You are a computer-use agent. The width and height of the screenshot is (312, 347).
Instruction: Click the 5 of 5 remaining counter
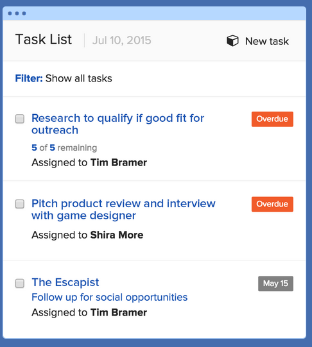pos(64,148)
